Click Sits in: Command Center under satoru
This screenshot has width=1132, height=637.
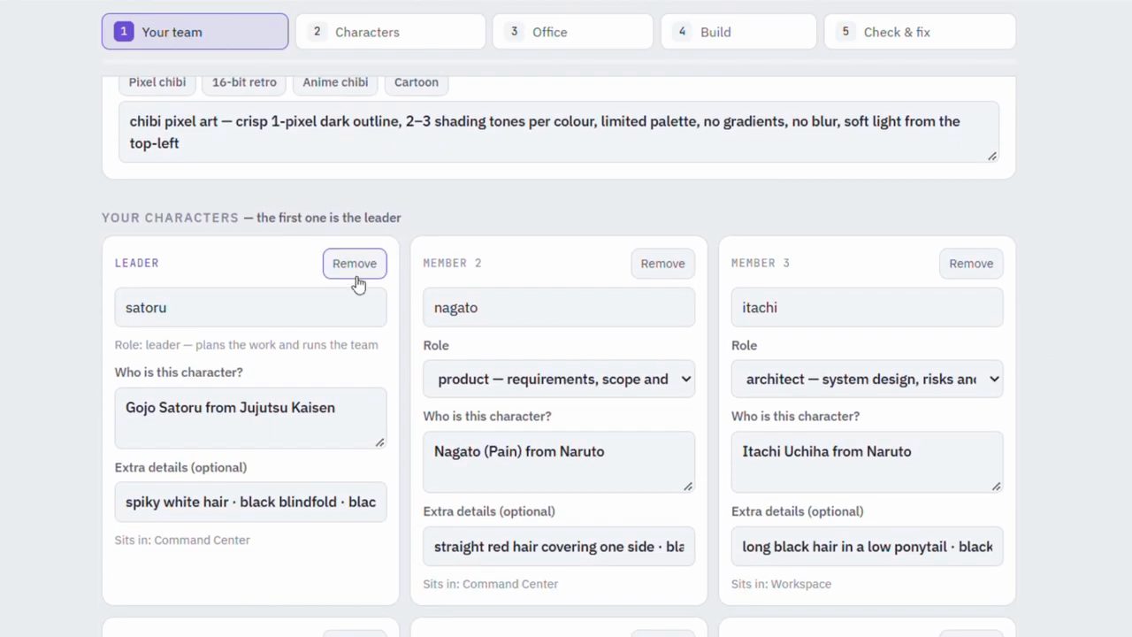click(182, 540)
